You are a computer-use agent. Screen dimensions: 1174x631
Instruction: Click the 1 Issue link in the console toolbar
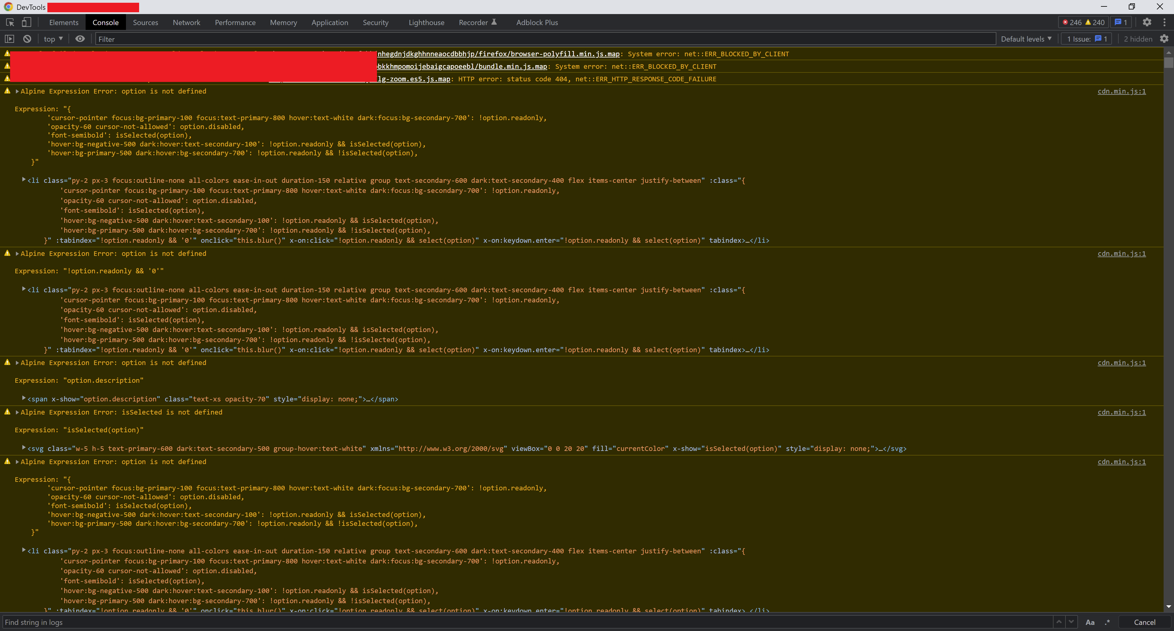point(1087,39)
